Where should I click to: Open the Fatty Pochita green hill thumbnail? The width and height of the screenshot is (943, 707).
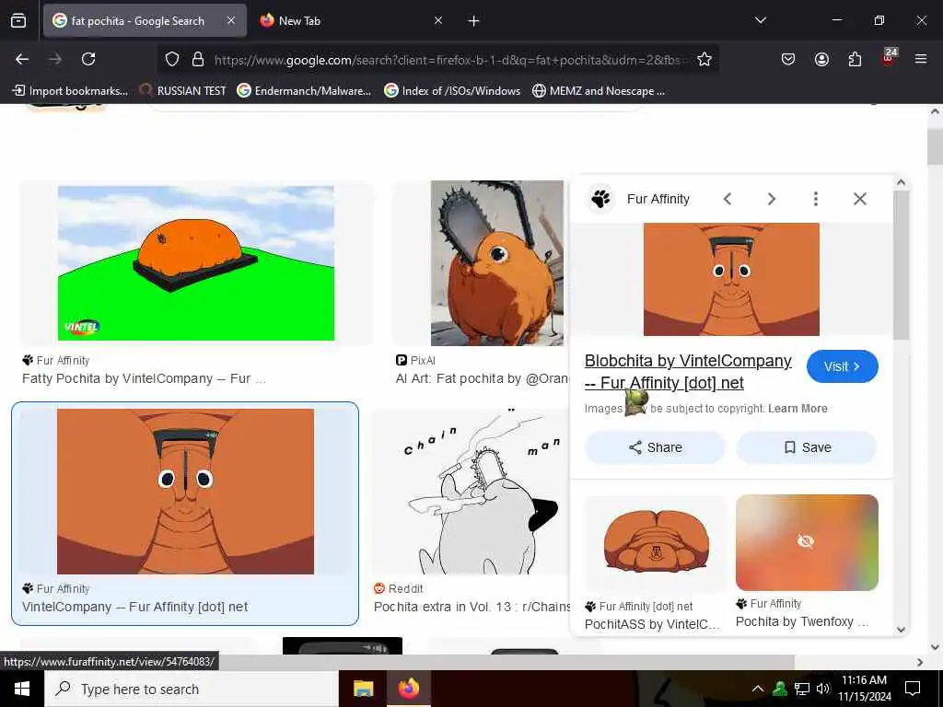pyautogui.click(x=195, y=263)
